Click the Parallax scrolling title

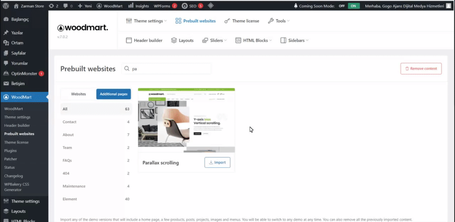coord(161,163)
